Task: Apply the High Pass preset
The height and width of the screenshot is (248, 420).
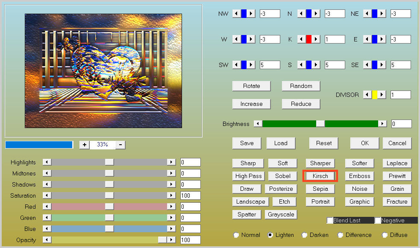Action: (248, 176)
